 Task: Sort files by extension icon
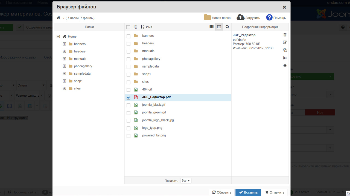tap(135, 27)
